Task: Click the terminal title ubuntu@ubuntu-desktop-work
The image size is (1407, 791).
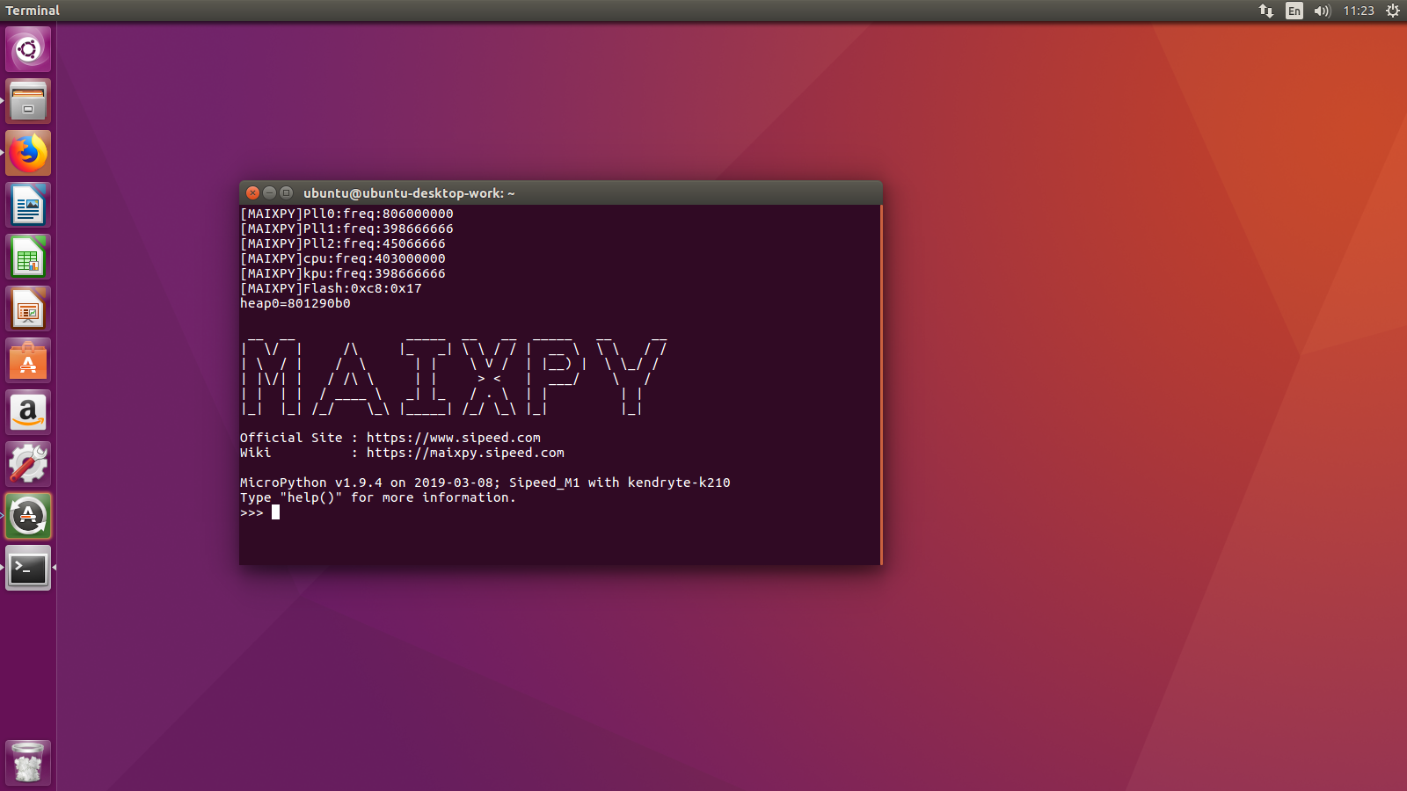Action: click(x=409, y=193)
